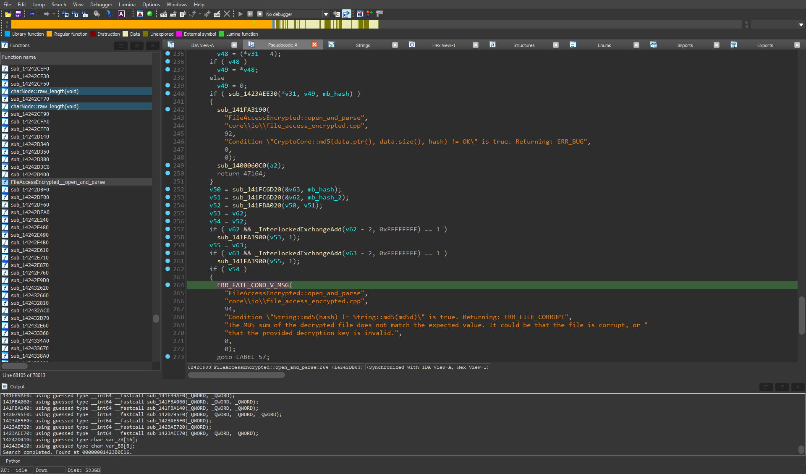Click the External symbol magenta color swatch
The height and width of the screenshot is (474, 806).
(x=179, y=34)
